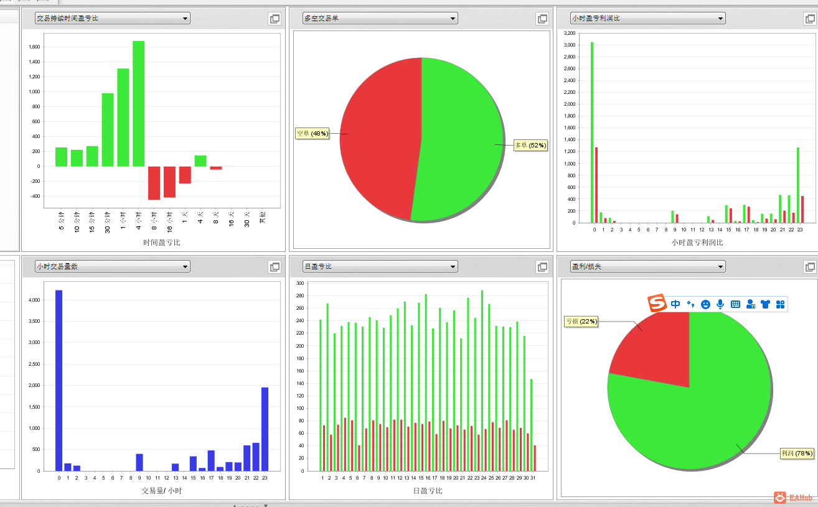The height and width of the screenshot is (507, 818).
Task: Maximize the 小时交易量数 chart panel
Action: click(x=275, y=267)
